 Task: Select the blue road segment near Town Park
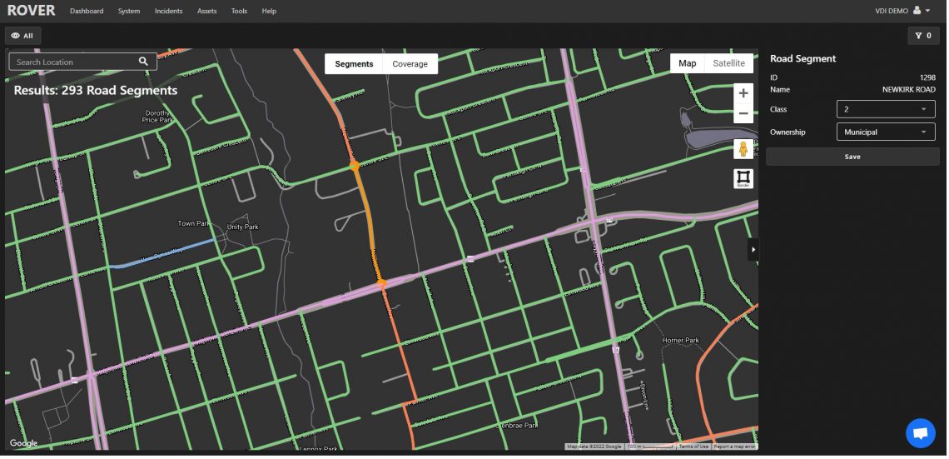coord(163,253)
